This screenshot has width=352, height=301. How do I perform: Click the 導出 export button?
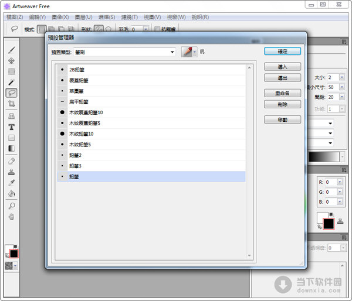click(x=282, y=78)
